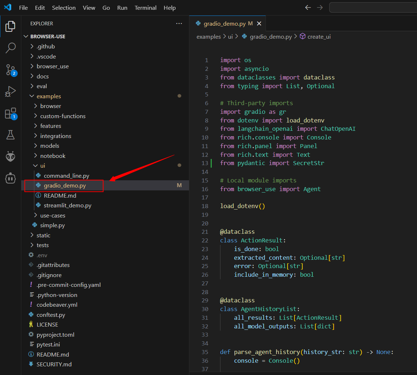Open the Search view in activity bar
The width and height of the screenshot is (417, 375).
click(10, 48)
